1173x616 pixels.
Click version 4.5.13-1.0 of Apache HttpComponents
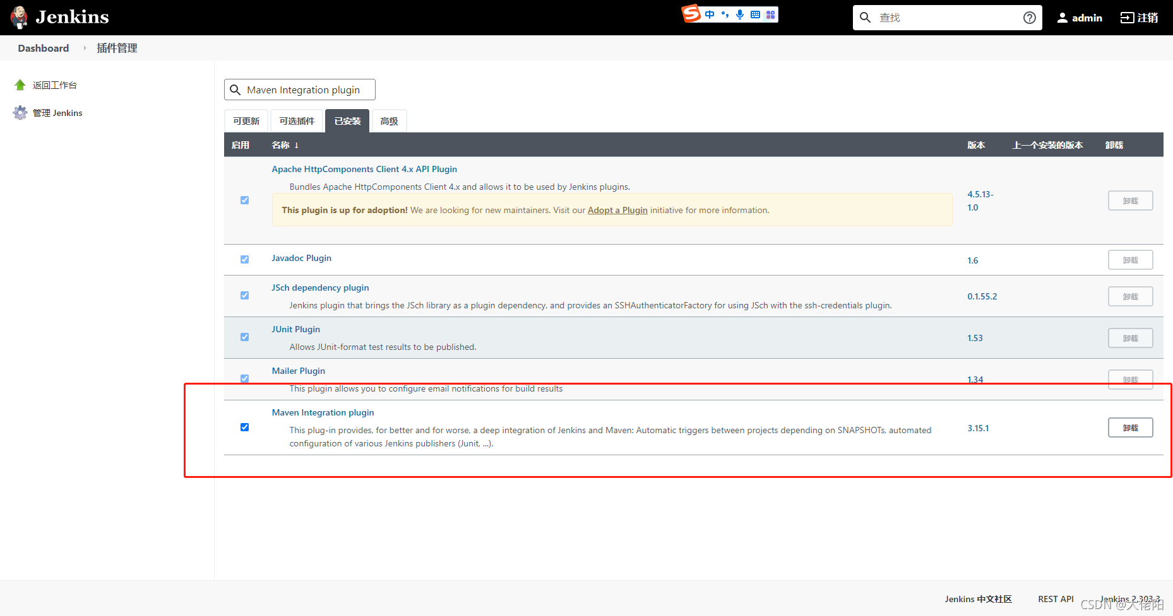tap(980, 200)
